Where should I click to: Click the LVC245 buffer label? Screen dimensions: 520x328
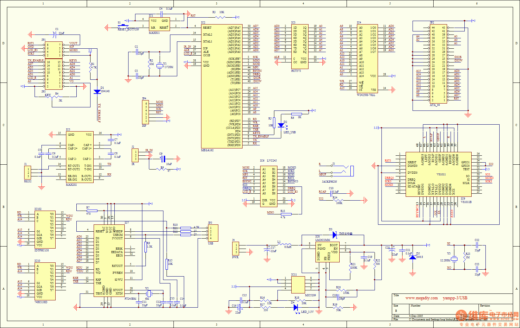273,161
